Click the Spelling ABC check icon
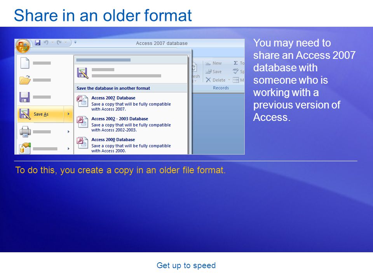Screen dimensions: 373x279 (x=235, y=71)
